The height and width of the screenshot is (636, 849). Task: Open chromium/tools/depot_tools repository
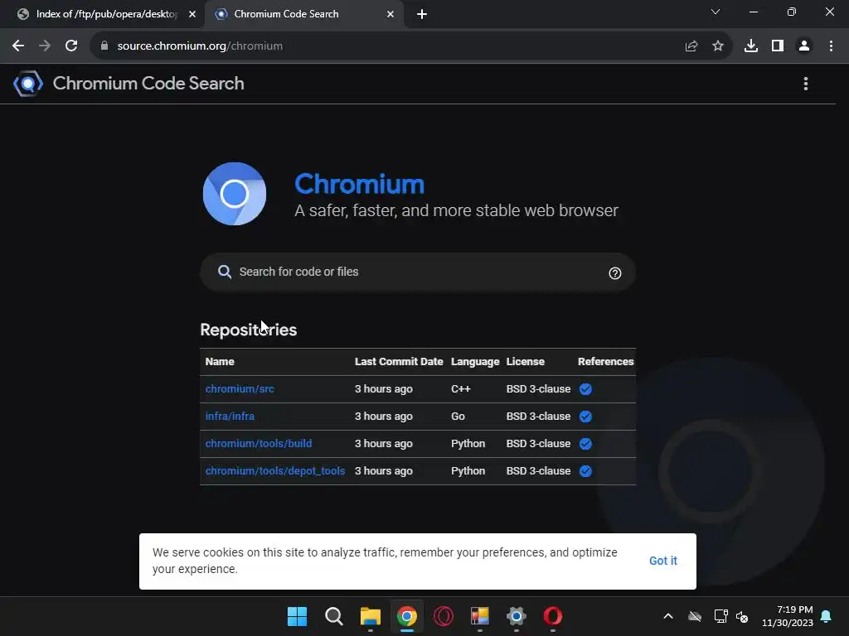pos(275,471)
